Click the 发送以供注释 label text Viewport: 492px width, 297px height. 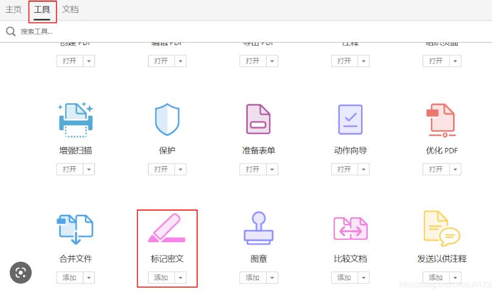[x=442, y=259]
